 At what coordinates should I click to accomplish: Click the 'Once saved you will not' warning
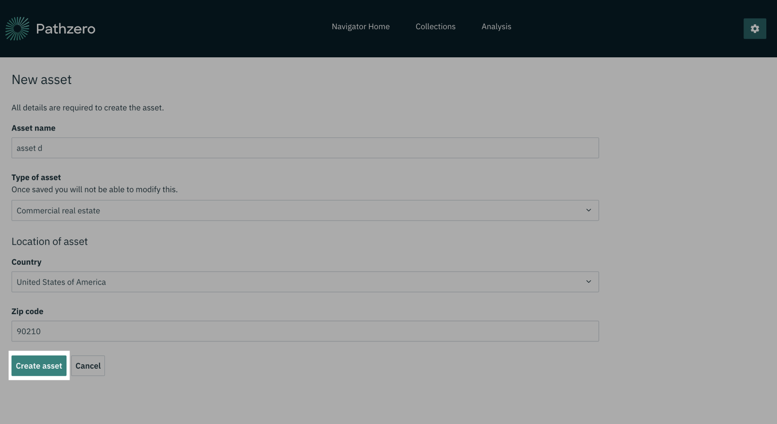(x=95, y=189)
